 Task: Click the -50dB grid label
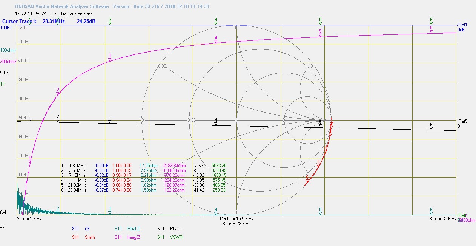pos(23,118)
